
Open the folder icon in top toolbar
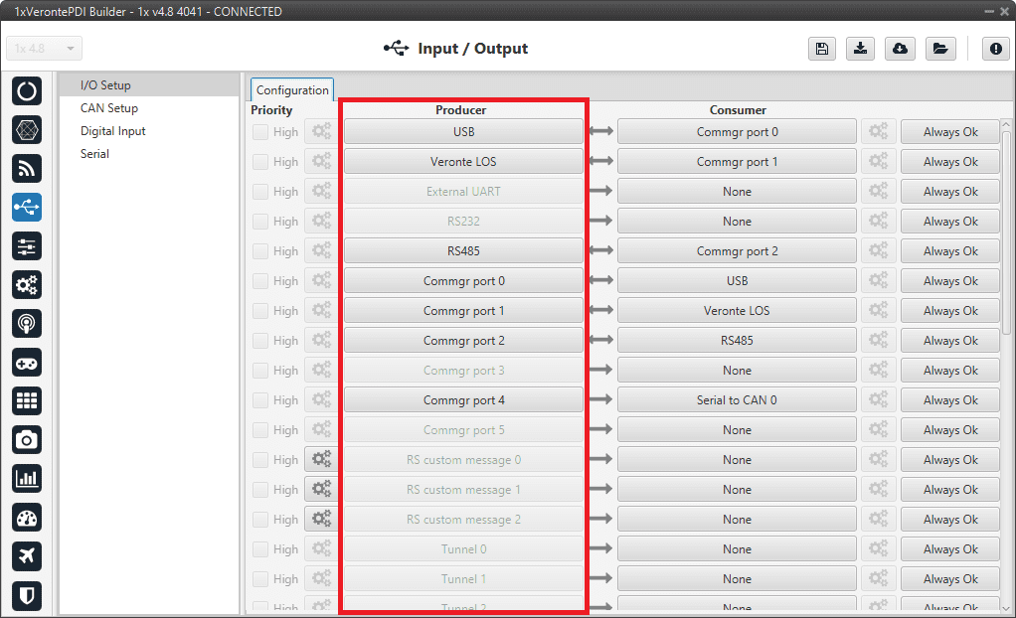tap(938, 49)
